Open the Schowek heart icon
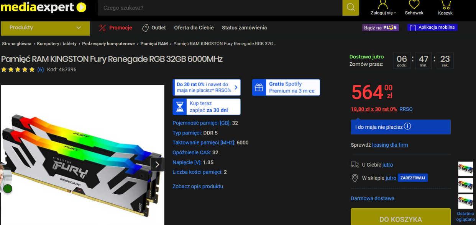 tap(414, 5)
